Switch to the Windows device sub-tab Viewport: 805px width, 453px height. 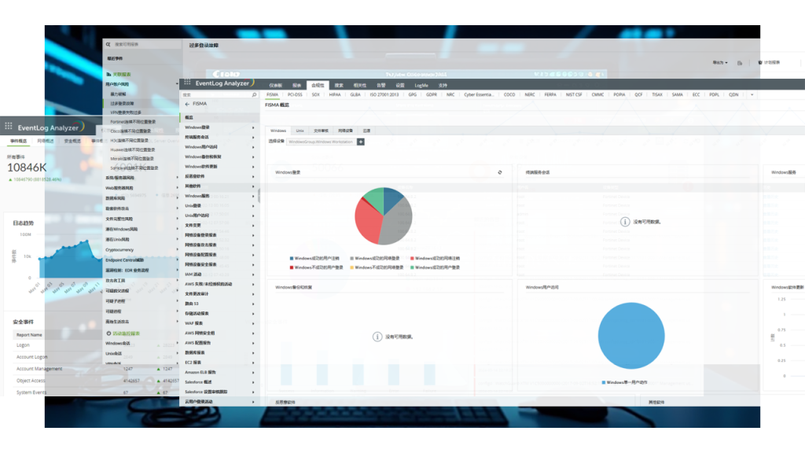point(278,131)
